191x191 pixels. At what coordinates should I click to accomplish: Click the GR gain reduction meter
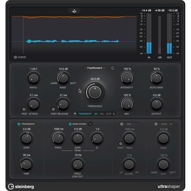coord(159,35)
